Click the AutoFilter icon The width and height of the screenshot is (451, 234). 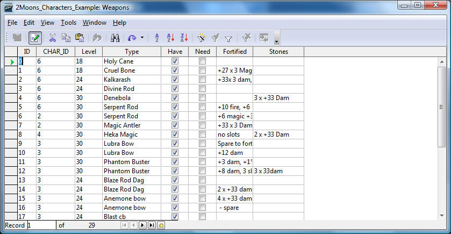[202, 38]
